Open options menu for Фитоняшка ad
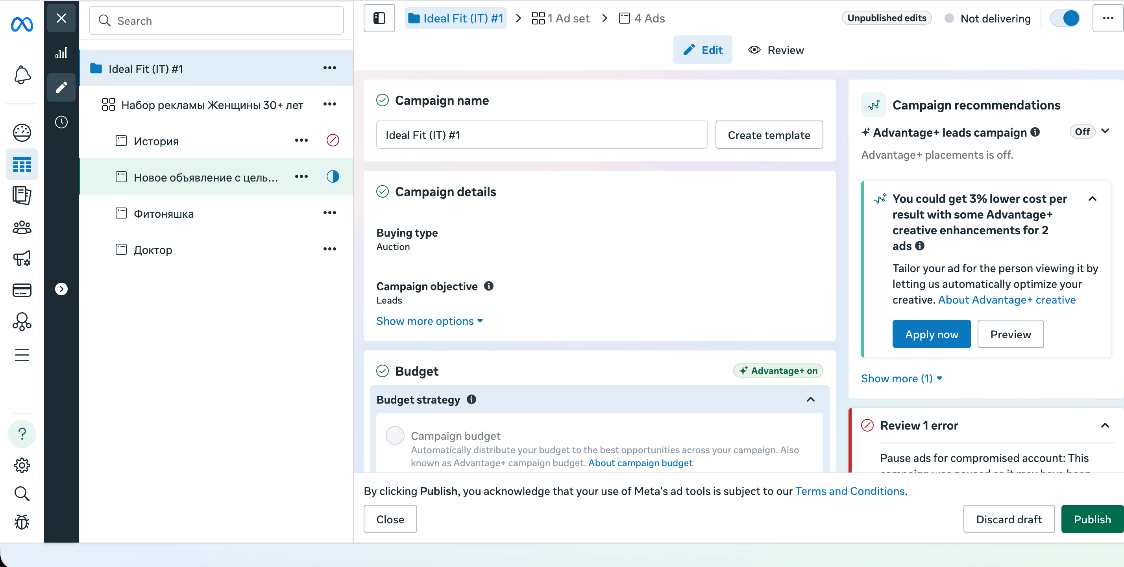Screen dimensions: 1124x567 (329, 213)
